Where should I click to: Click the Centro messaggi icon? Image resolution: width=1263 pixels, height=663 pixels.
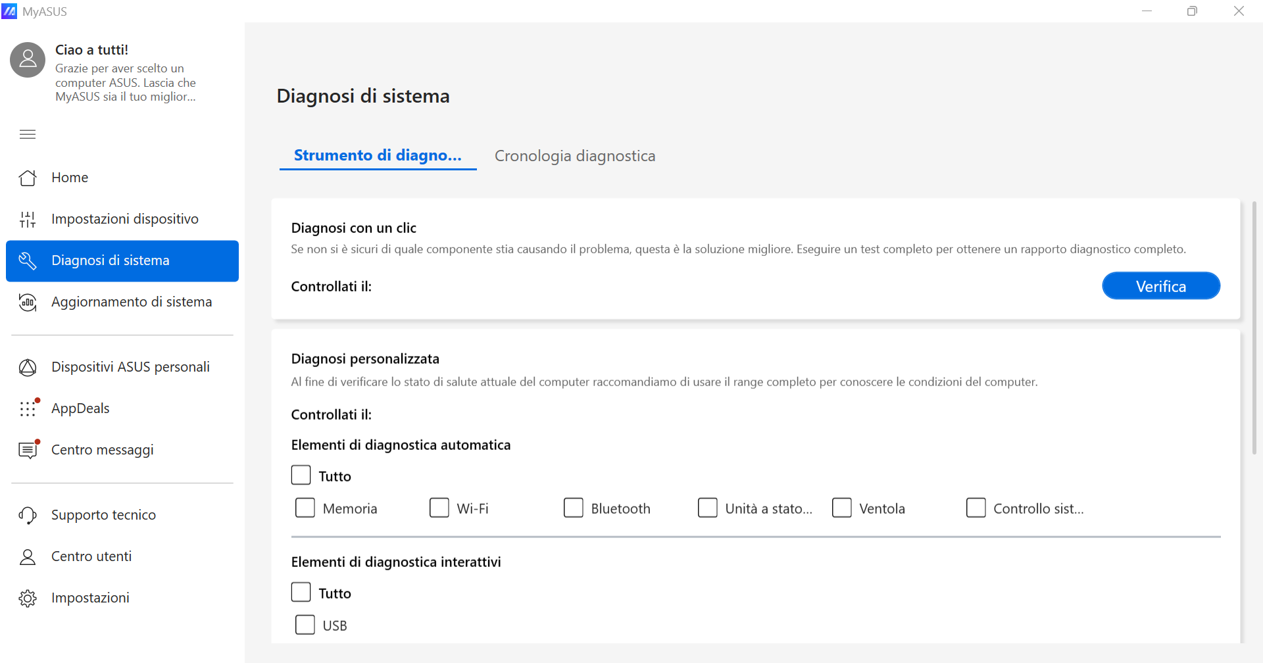pos(28,450)
